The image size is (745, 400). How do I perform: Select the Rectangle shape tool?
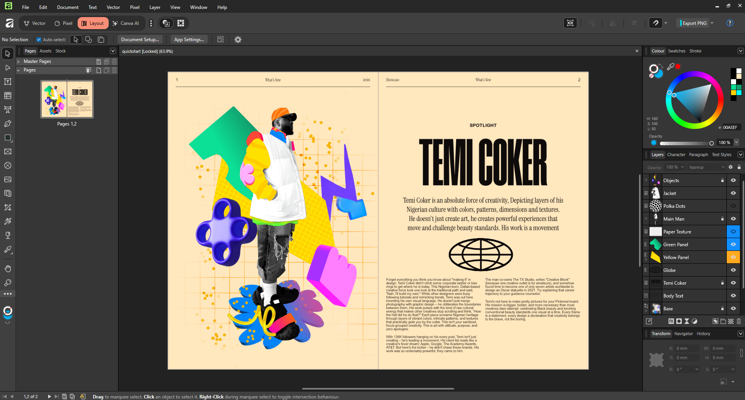click(x=8, y=137)
